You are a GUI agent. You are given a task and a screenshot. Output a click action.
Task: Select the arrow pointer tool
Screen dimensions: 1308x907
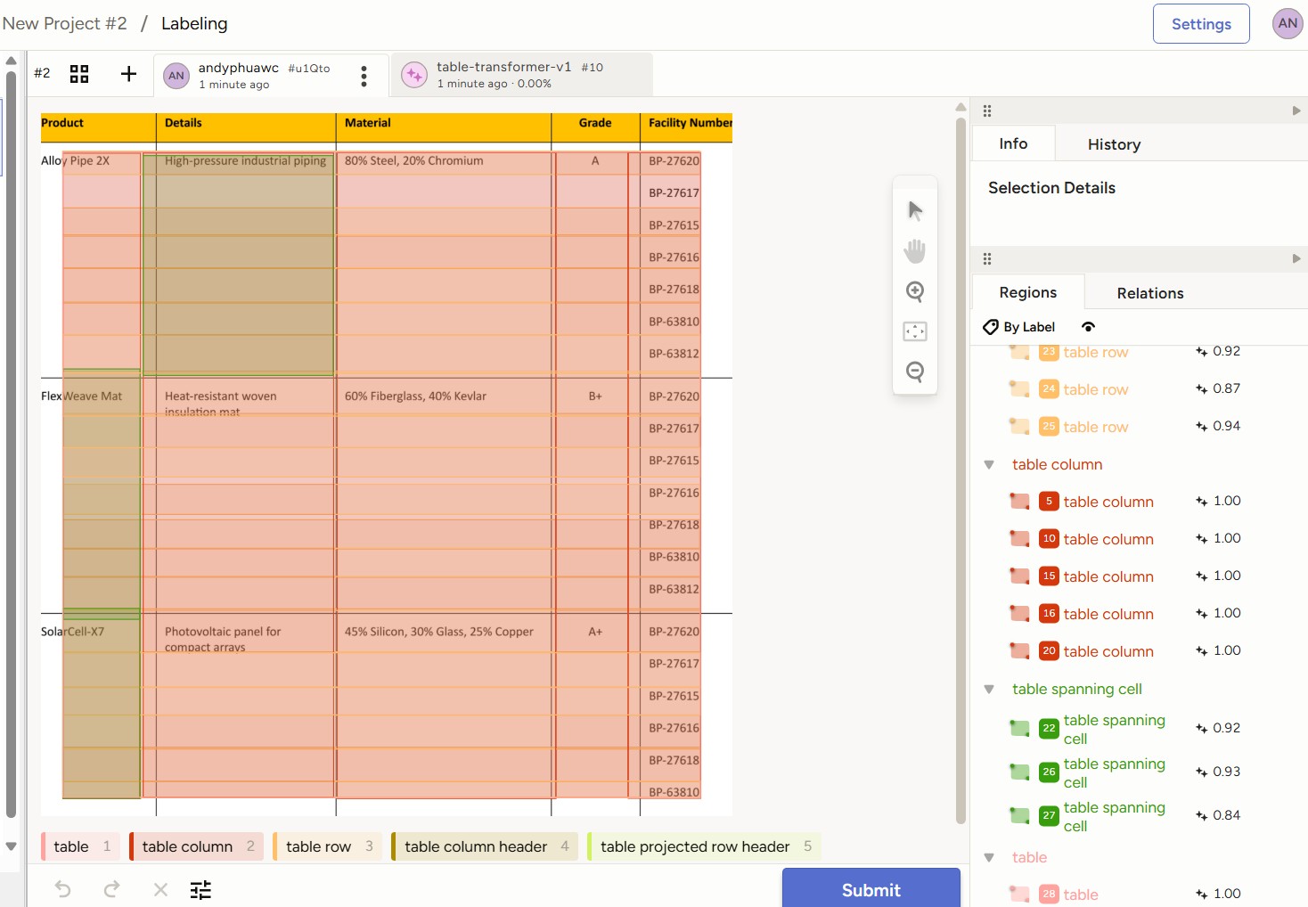[x=915, y=210]
